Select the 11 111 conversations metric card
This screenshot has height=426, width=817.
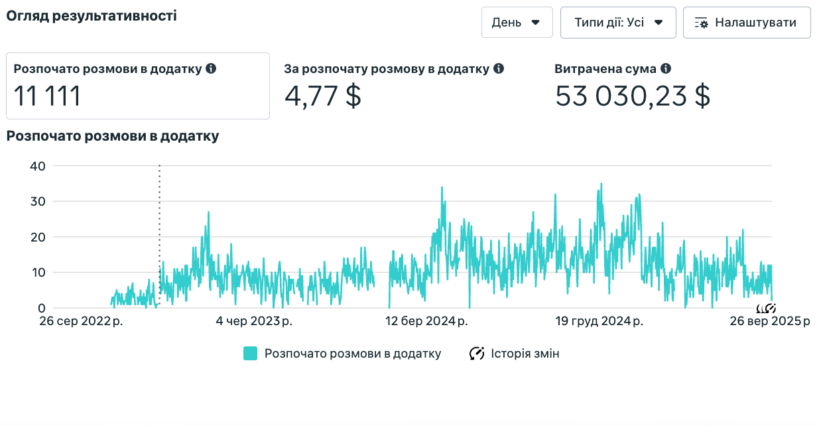[x=138, y=86]
